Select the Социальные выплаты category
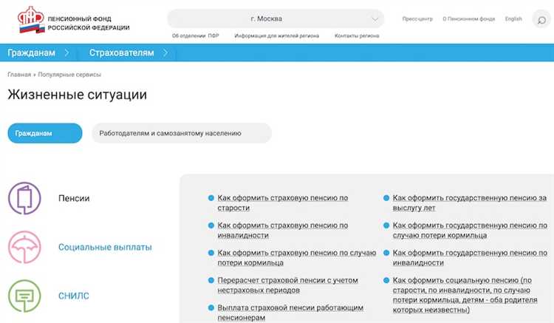The image size is (554, 323). [x=105, y=247]
